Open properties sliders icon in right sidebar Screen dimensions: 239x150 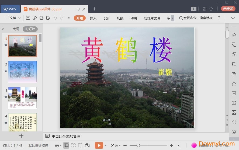234,64
